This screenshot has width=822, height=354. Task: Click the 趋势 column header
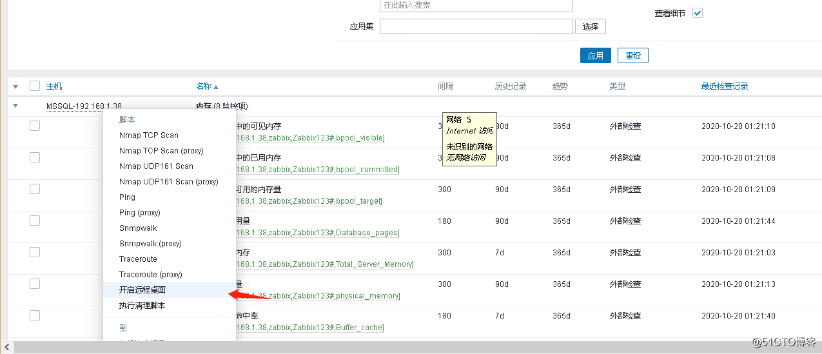click(x=560, y=86)
